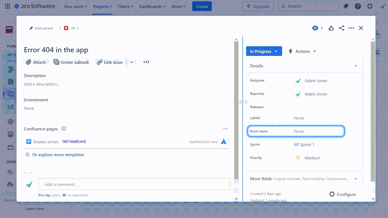388x218 pixels.
Task: Click the Create button
Action: 202,7
